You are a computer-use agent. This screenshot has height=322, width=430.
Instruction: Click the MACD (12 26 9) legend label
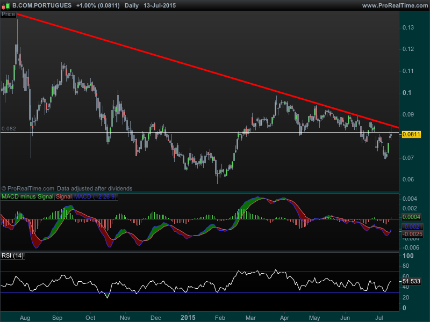pos(95,197)
